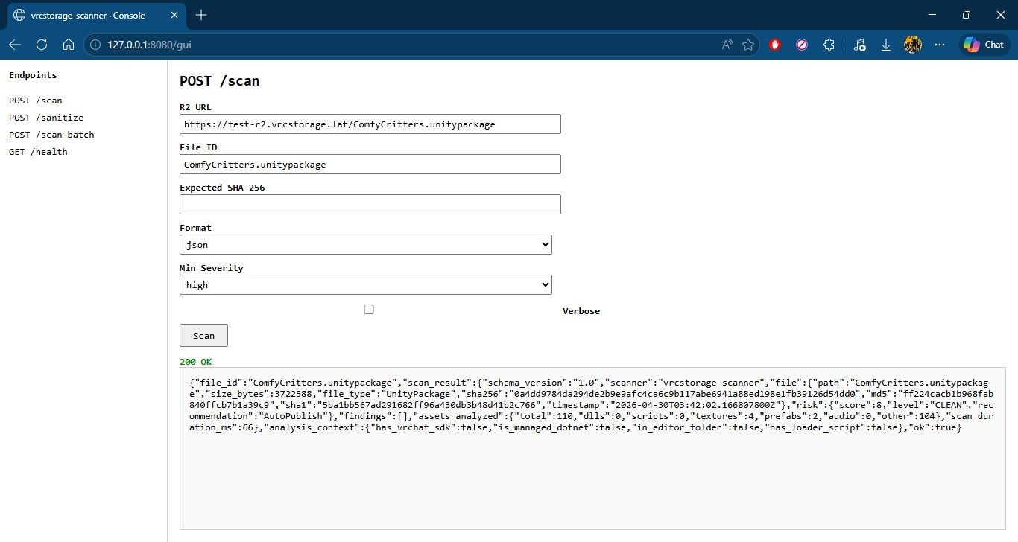View site information icon in address bar
1018x542 pixels.
95,45
